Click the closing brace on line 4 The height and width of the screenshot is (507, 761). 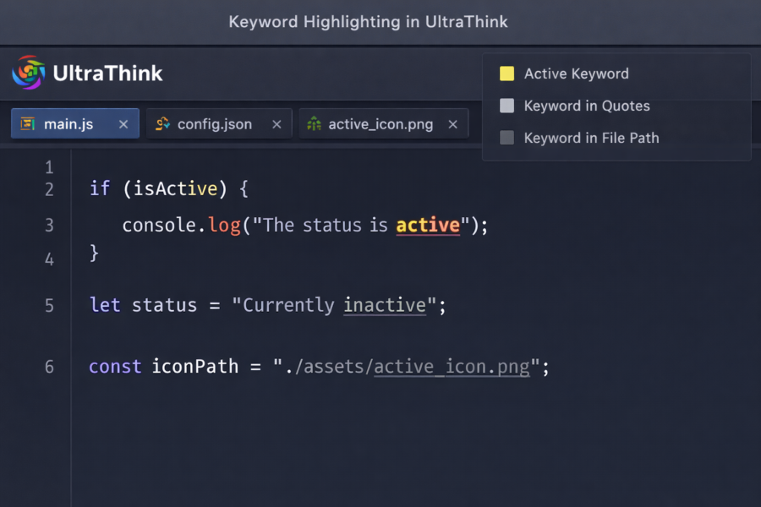click(x=94, y=253)
